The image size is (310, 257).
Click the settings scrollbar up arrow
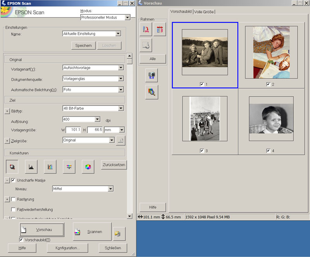coord(129,56)
